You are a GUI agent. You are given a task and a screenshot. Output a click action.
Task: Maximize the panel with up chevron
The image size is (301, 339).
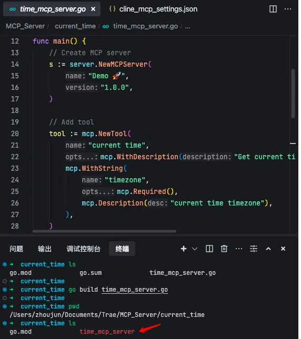pos(268,249)
